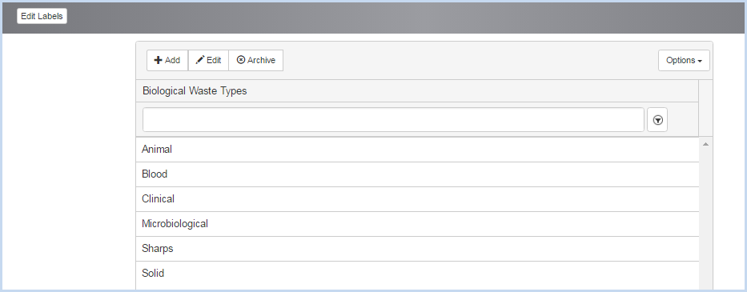Click the Add text label

(172, 61)
